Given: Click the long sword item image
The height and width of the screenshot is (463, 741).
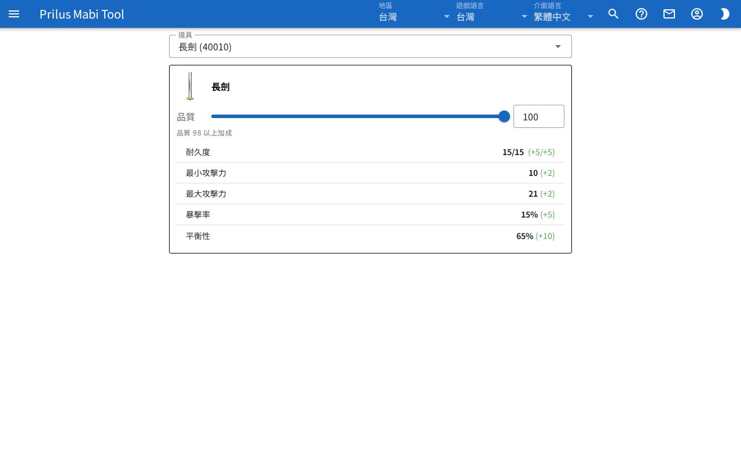Looking at the screenshot, I should (190, 86).
